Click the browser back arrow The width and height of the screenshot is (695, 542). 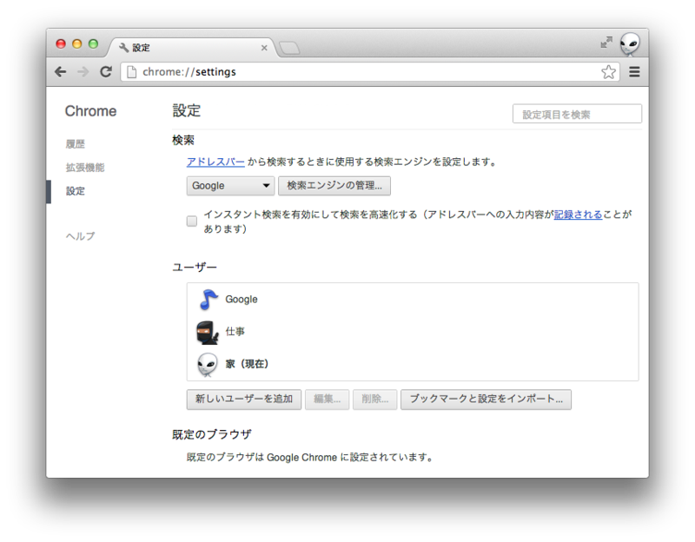click(61, 72)
